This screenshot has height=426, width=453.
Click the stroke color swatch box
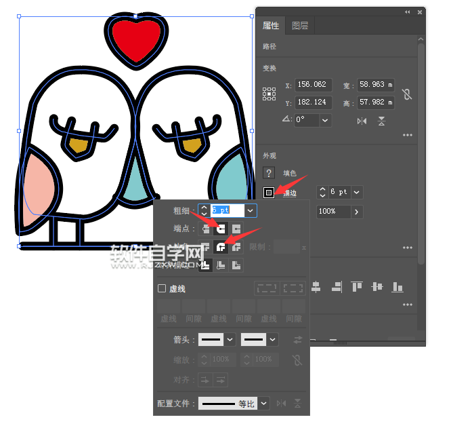(269, 193)
